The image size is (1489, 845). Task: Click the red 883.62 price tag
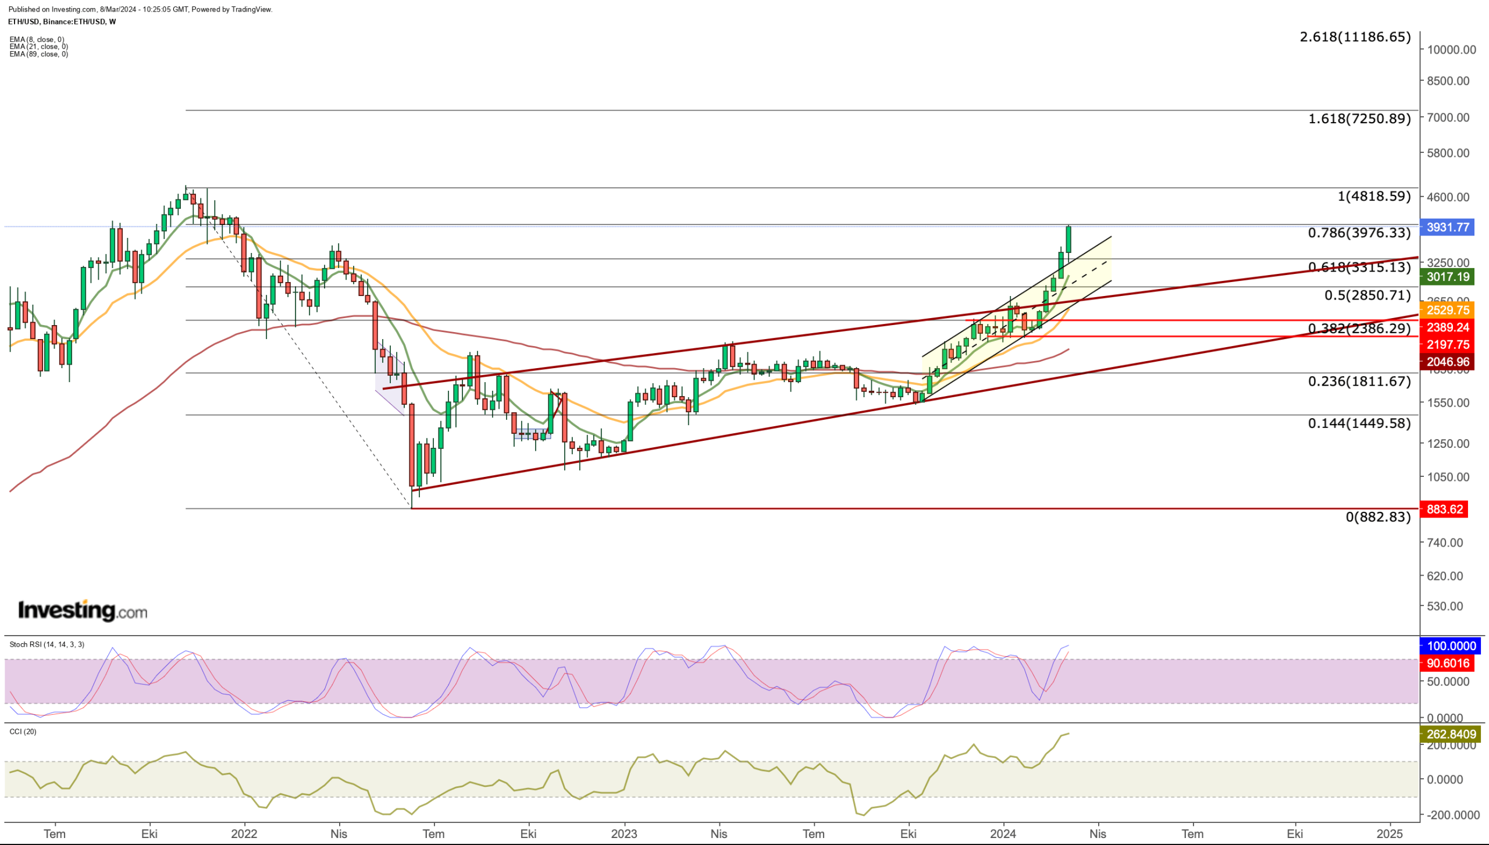[x=1444, y=509]
